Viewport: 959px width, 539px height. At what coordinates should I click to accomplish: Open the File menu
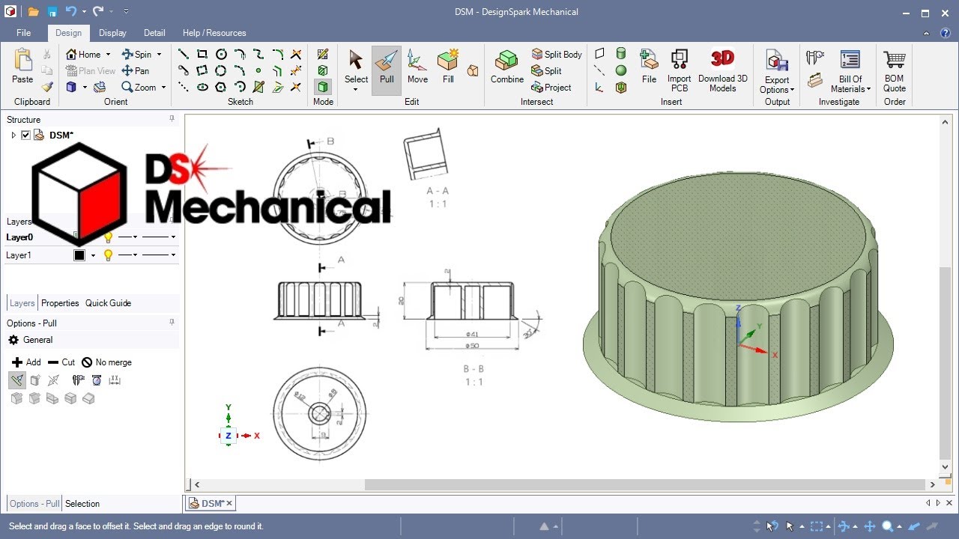click(x=24, y=33)
